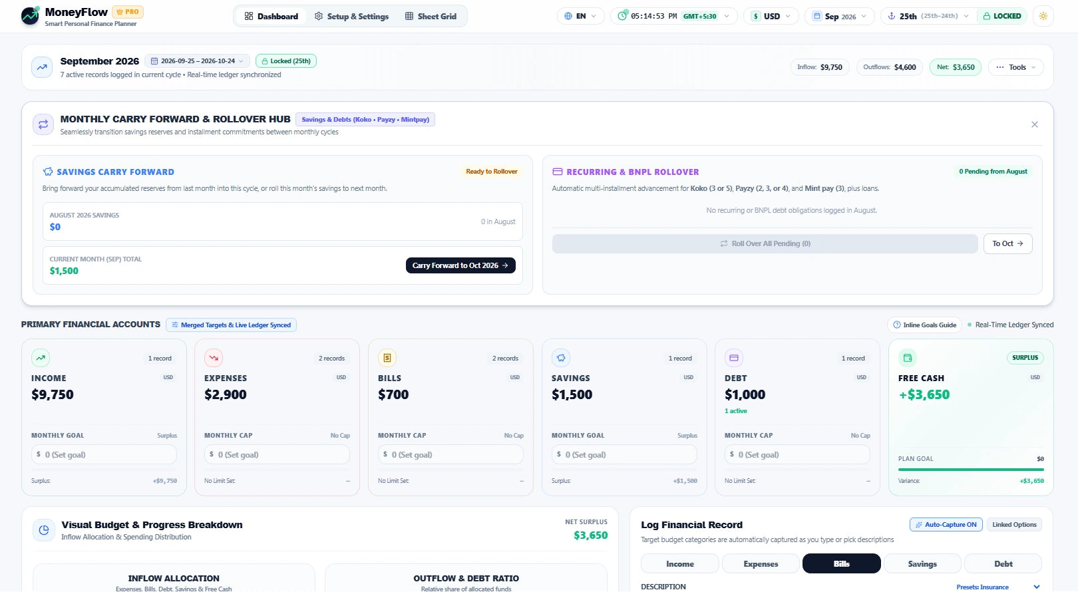This screenshot has height=592, width=1078.
Task: Click the September trend arrow icon
Action: click(42, 67)
